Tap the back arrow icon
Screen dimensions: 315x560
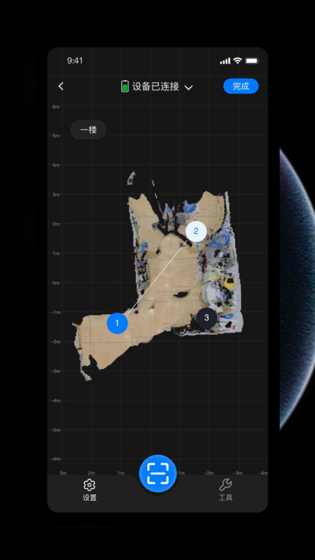(x=61, y=86)
